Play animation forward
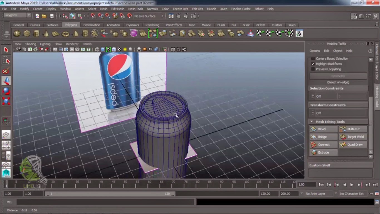380x214 pixels. coord(352,185)
